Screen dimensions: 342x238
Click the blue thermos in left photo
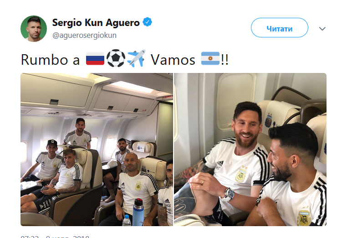[x=138, y=212]
